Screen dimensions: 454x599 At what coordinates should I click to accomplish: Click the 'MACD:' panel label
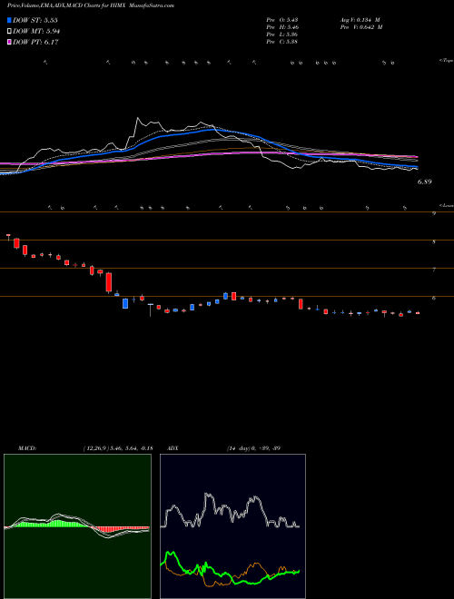[x=27, y=448]
